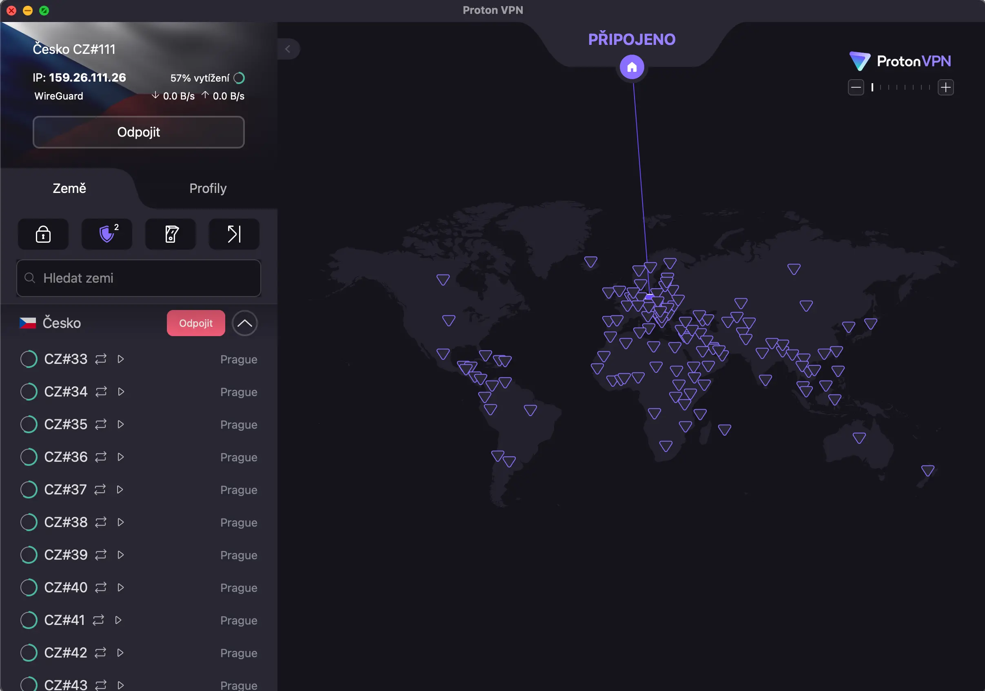
Task: Switch to the Profily tab
Action: (208, 188)
